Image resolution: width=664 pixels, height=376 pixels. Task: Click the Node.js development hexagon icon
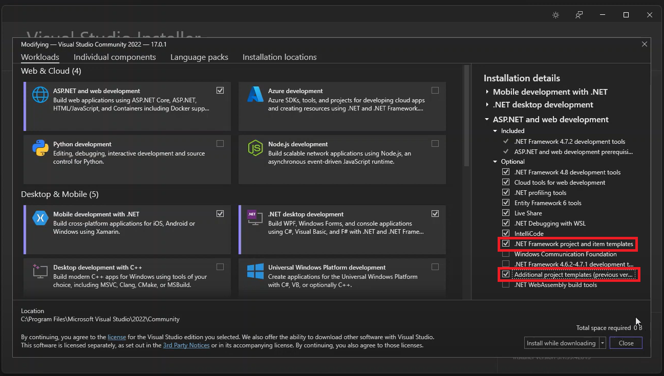point(255,148)
